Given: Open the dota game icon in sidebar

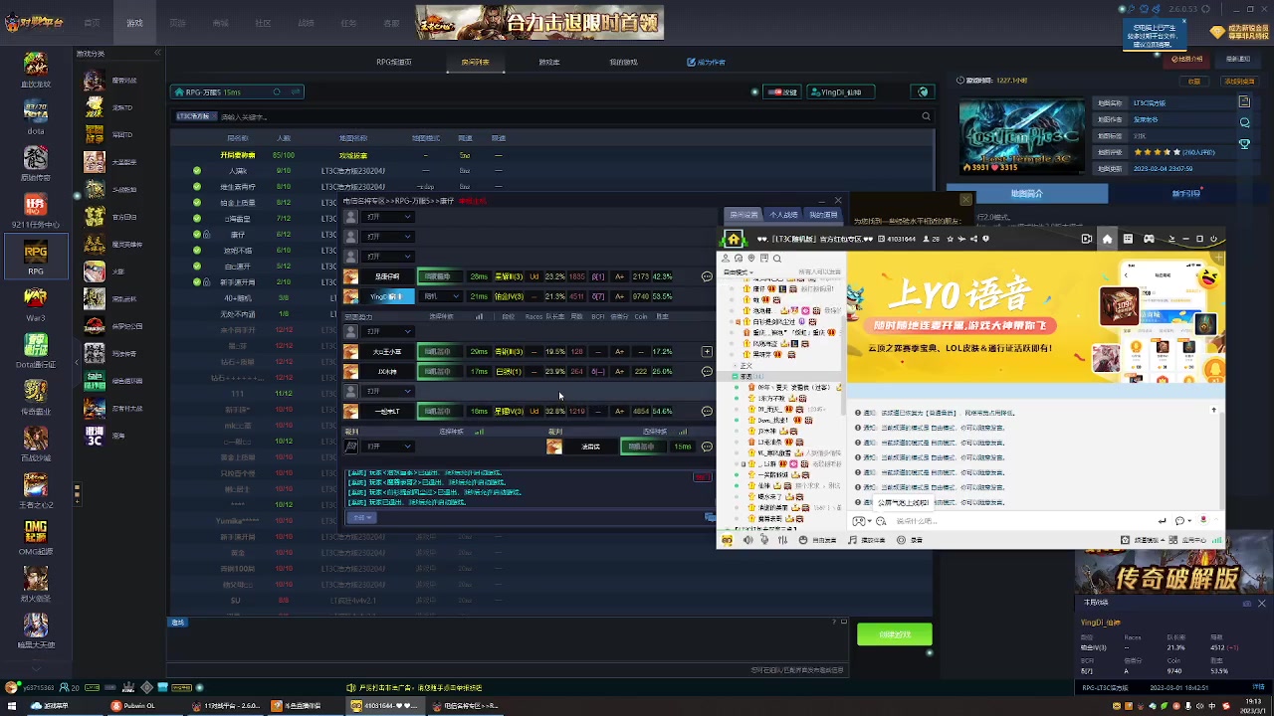Looking at the screenshot, I should coord(36,113).
